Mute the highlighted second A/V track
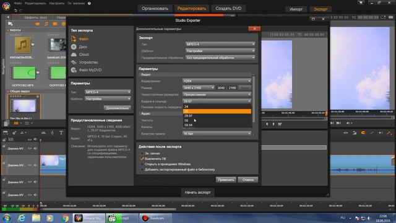The width and height of the screenshot is (396, 223). point(35,165)
